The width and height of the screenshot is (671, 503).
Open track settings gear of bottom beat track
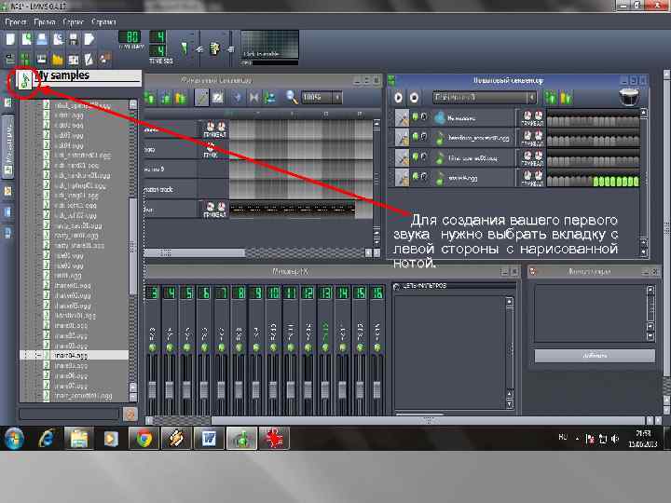point(402,178)
